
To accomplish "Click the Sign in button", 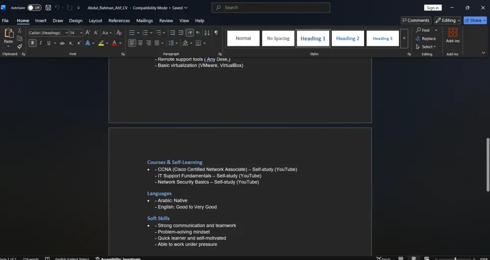I will [x=433, y=8].
